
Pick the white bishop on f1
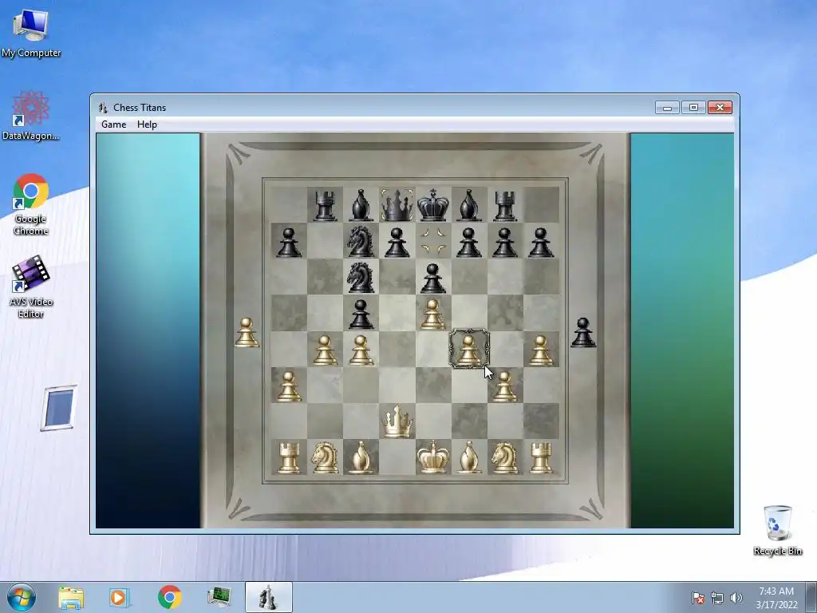(469, 457)
